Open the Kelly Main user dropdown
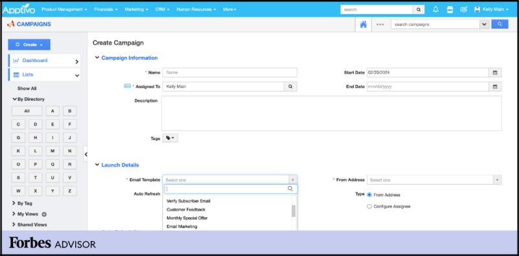This screenshot has width=519, height=256. pyautogui.click(x=491, y=10)
